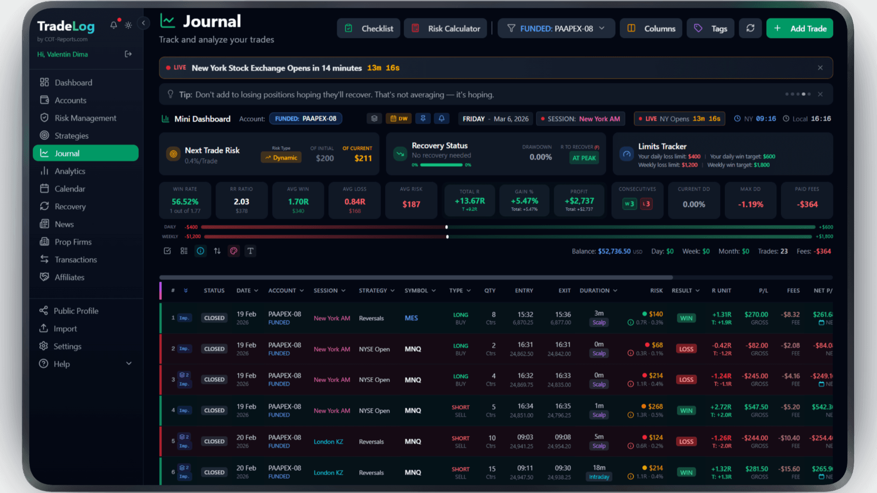Open the notifications bell in Mini Dashboard
This screenshot has width=877, height=493.
tap(441, 118)
